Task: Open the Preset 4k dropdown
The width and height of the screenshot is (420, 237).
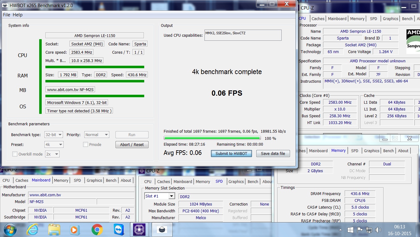Action: point(54,144)
